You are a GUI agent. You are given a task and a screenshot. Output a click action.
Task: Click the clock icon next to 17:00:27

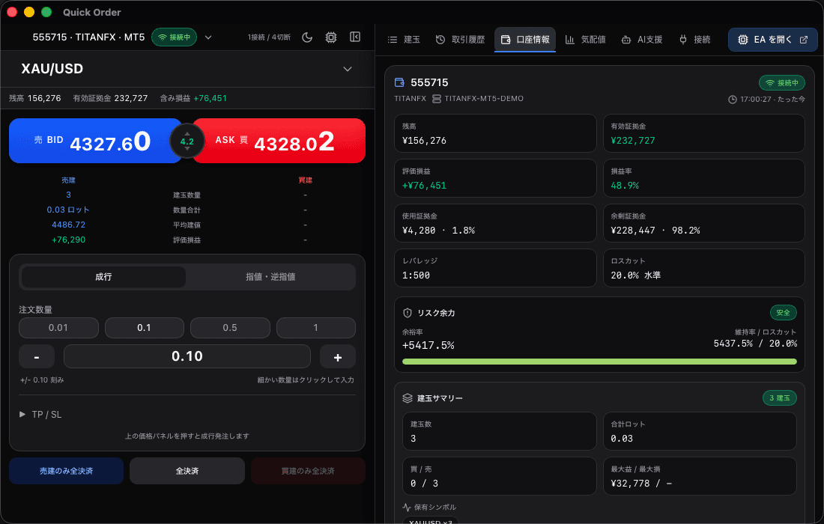[x=733, y=100]
